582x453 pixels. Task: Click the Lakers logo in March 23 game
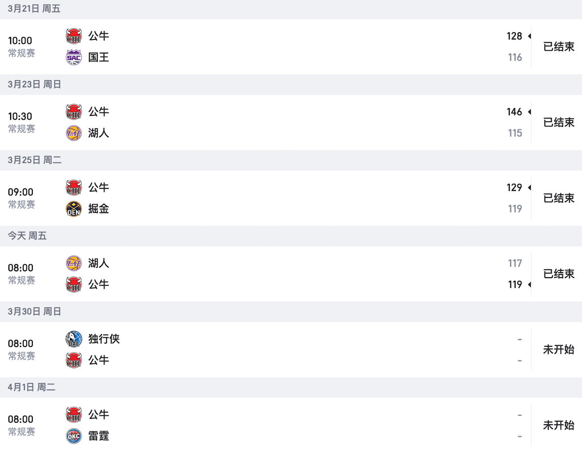[74, 133]
